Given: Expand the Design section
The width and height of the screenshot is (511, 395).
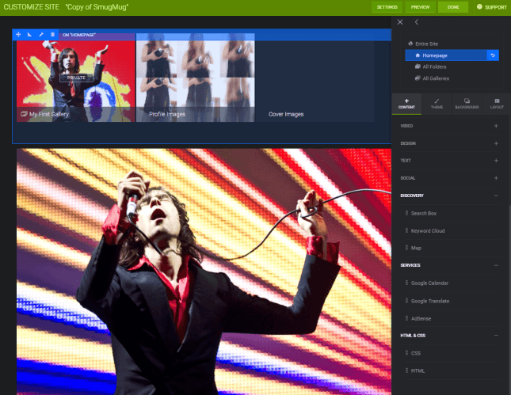Looking at the screenshot, I should (496, 143).
